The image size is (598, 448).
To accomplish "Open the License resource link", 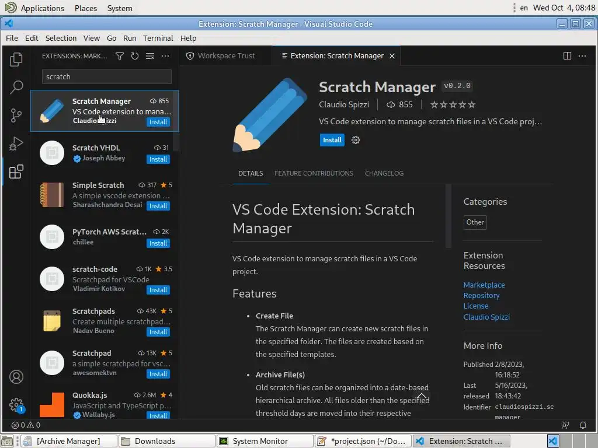I will tap(475, 306).
